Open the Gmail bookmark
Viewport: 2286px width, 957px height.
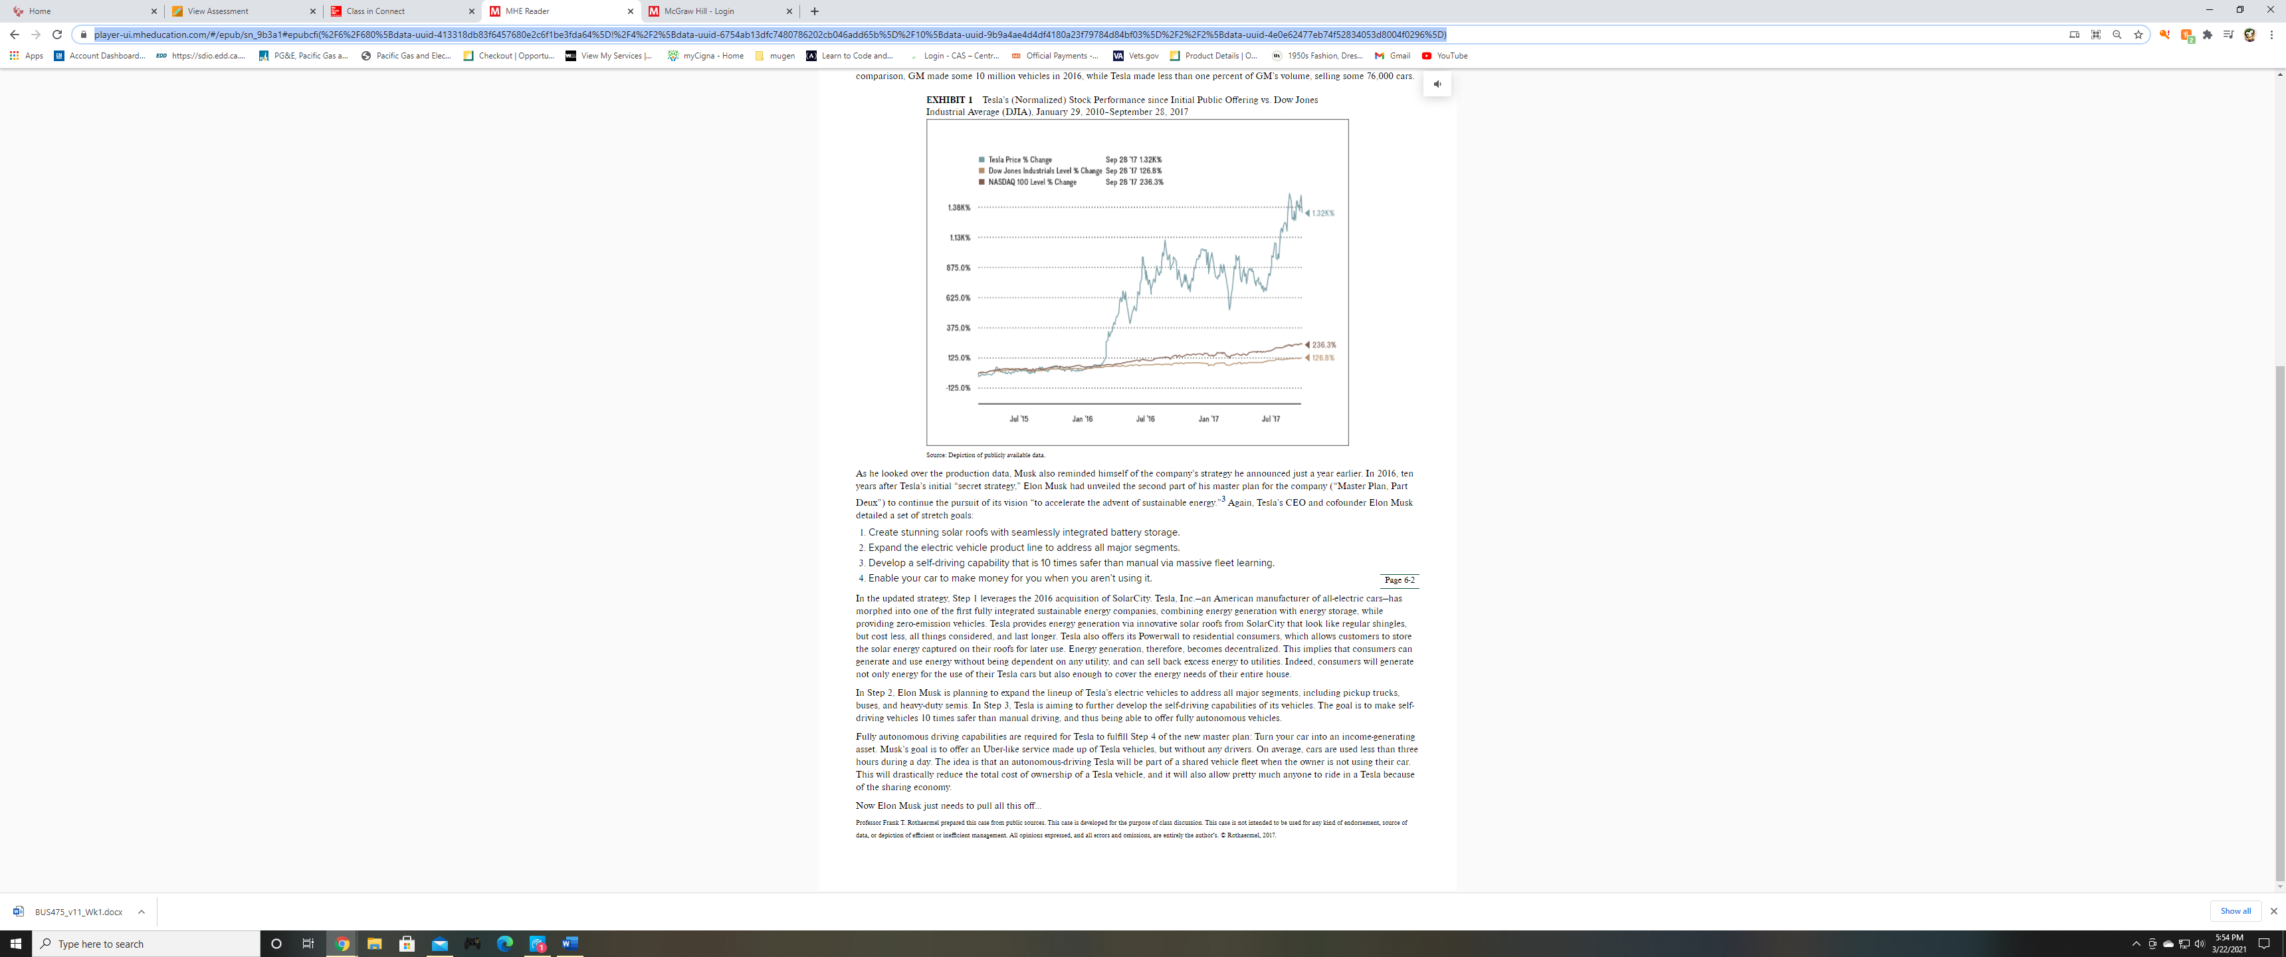coord(1392,56)
